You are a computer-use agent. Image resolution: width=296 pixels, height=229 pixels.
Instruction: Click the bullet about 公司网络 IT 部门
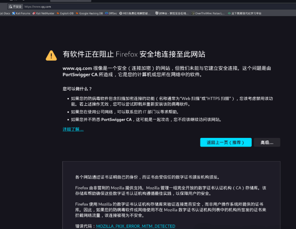pos(125,112)
